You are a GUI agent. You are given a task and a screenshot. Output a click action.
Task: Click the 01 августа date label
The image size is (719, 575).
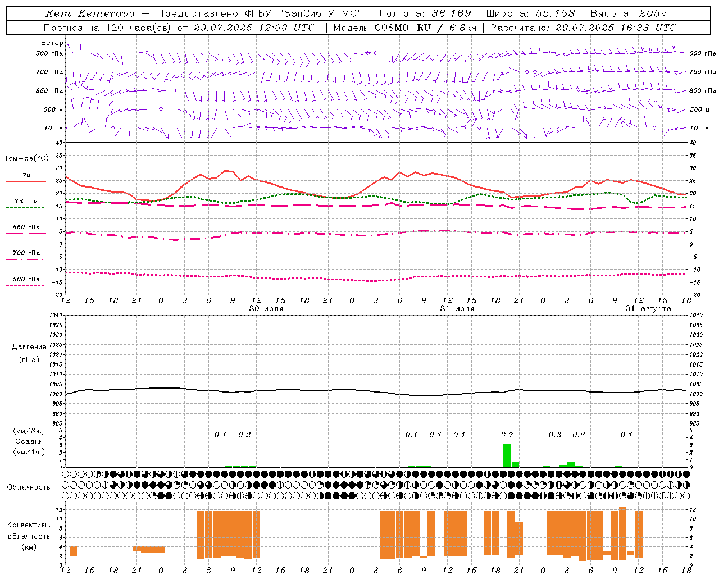[648, 309]
